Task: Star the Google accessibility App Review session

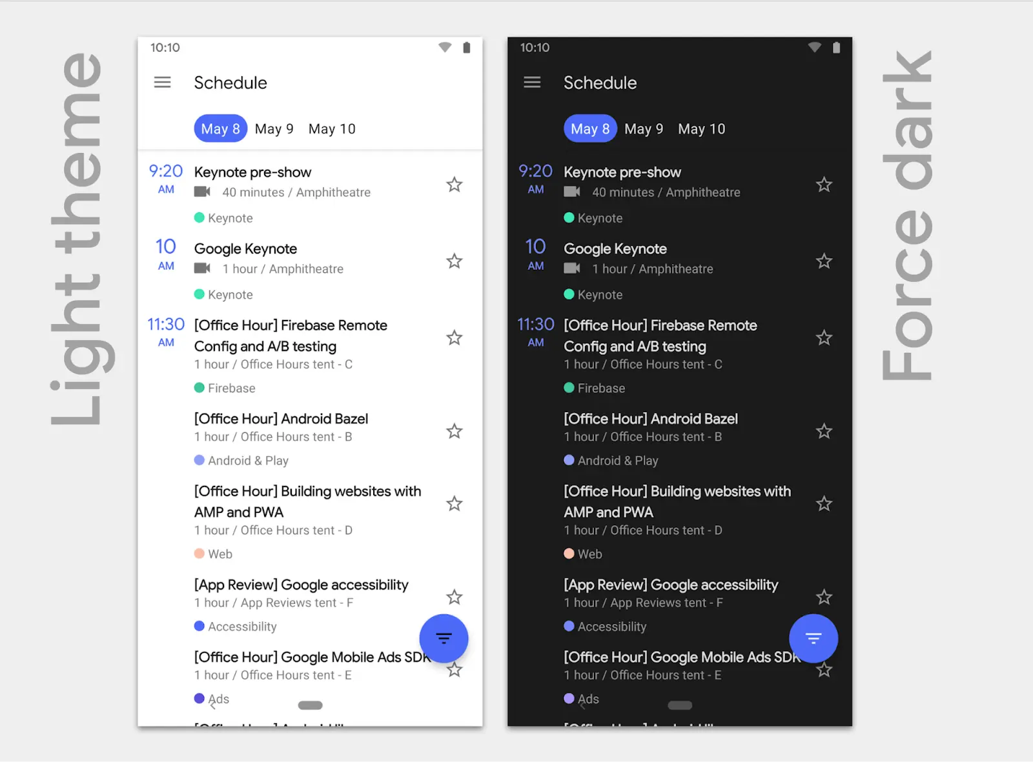Action: click(454, 597)
